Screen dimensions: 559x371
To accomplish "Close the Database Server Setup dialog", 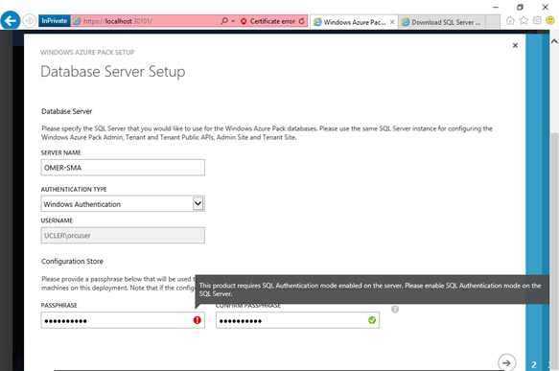I will pos(515,45).
